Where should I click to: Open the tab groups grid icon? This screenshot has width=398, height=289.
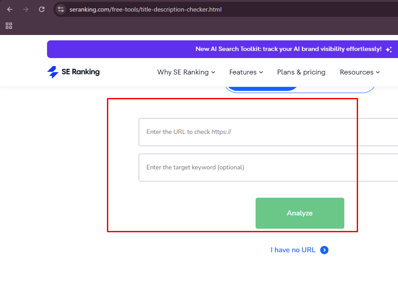[9, 26]
